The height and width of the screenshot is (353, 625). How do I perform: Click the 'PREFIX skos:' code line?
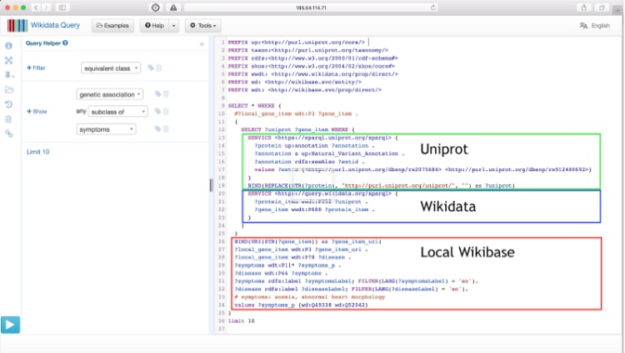click(312, 66)
